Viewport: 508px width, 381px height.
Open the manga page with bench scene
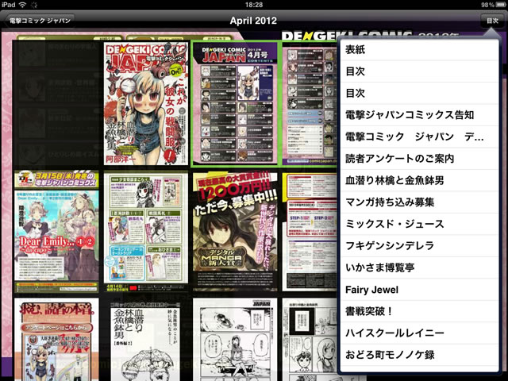[x=235, y=340]
